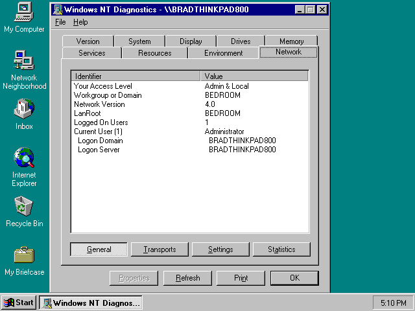Viewport: 415px width, 311px height.
Task: Click the Network Version value 4.0
Action: coord(210,104)
